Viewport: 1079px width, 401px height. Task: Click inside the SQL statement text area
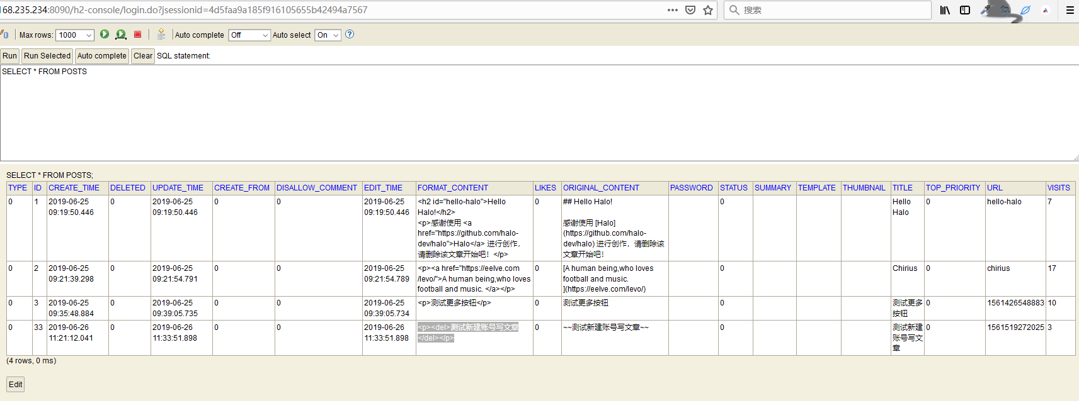539,113
